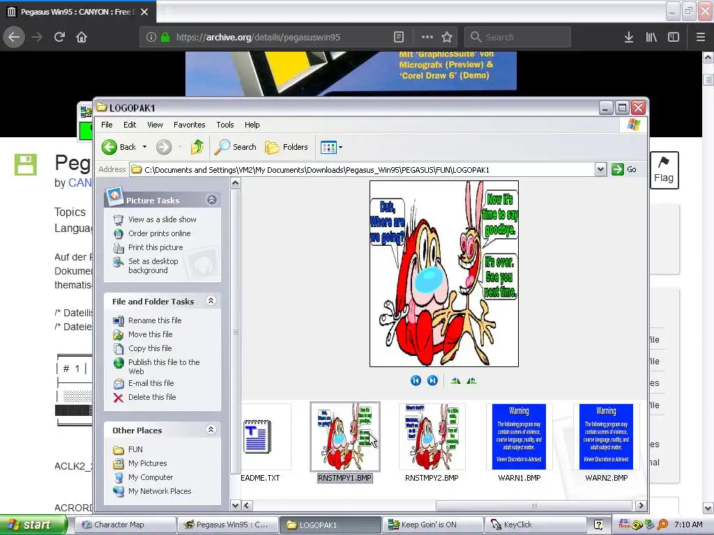Open browser downloads panel
Viewport: 714px width, 535px height.
[x=629, y=37]
